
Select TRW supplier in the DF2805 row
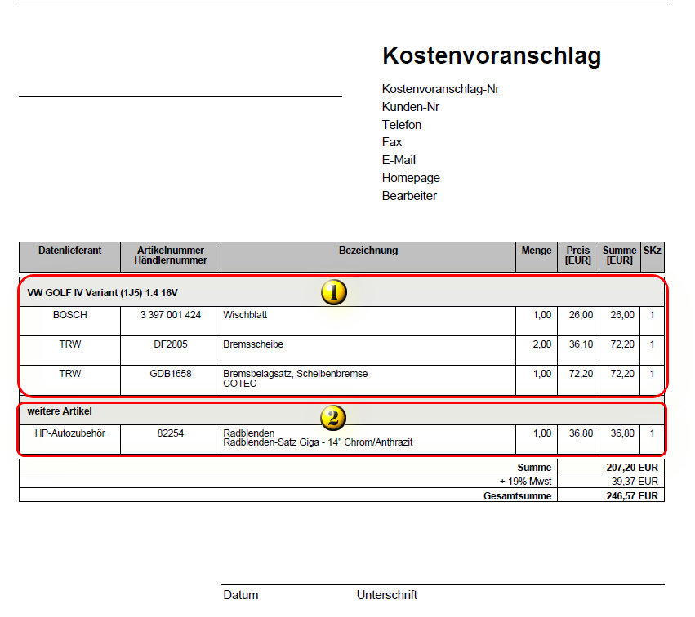pos(70,344)
